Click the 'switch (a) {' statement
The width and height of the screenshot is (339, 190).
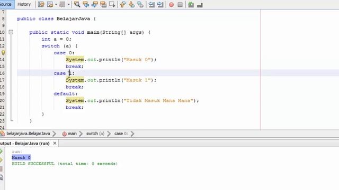[x=59, y=46]
